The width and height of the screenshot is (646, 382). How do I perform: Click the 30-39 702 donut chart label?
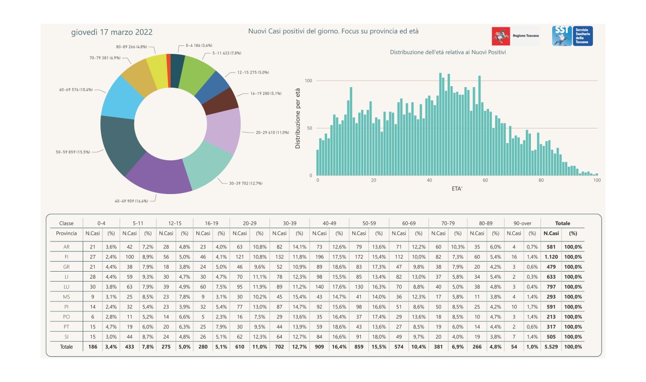(245, 183)
